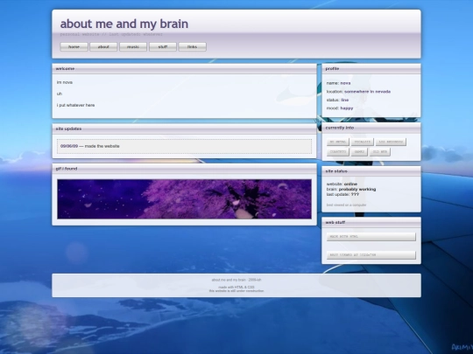
Task: Click 'i put whatever here' text
Action: coord(75,105)
